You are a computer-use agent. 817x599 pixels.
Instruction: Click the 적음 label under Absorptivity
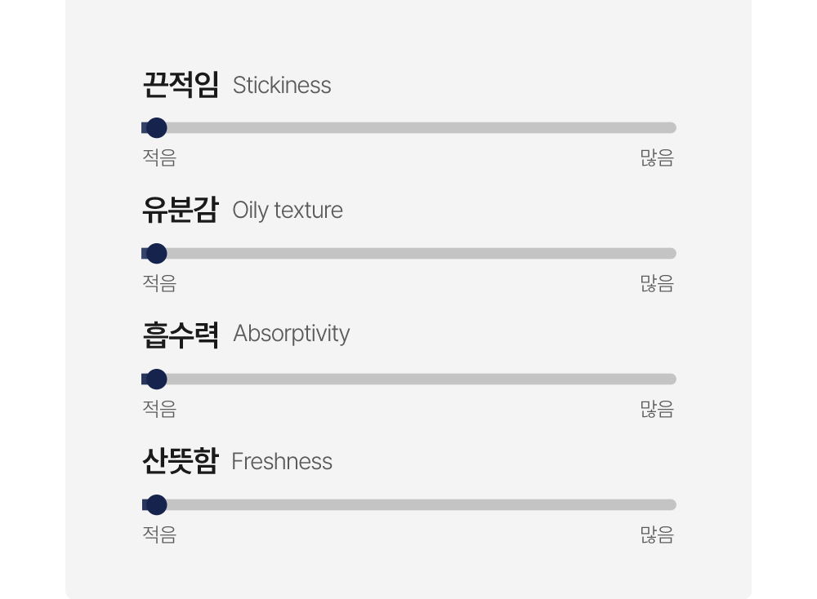[x=159, y=410]
